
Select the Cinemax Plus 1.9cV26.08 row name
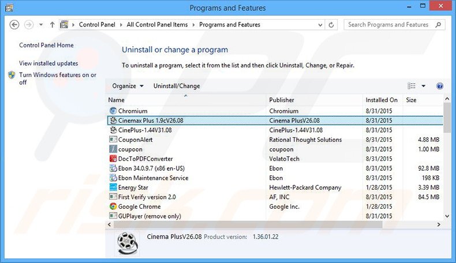click(x=151, y=121)
